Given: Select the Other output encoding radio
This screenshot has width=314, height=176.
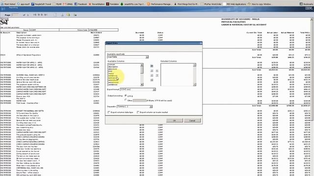Looking at the screenshot, I should point(126,100).
